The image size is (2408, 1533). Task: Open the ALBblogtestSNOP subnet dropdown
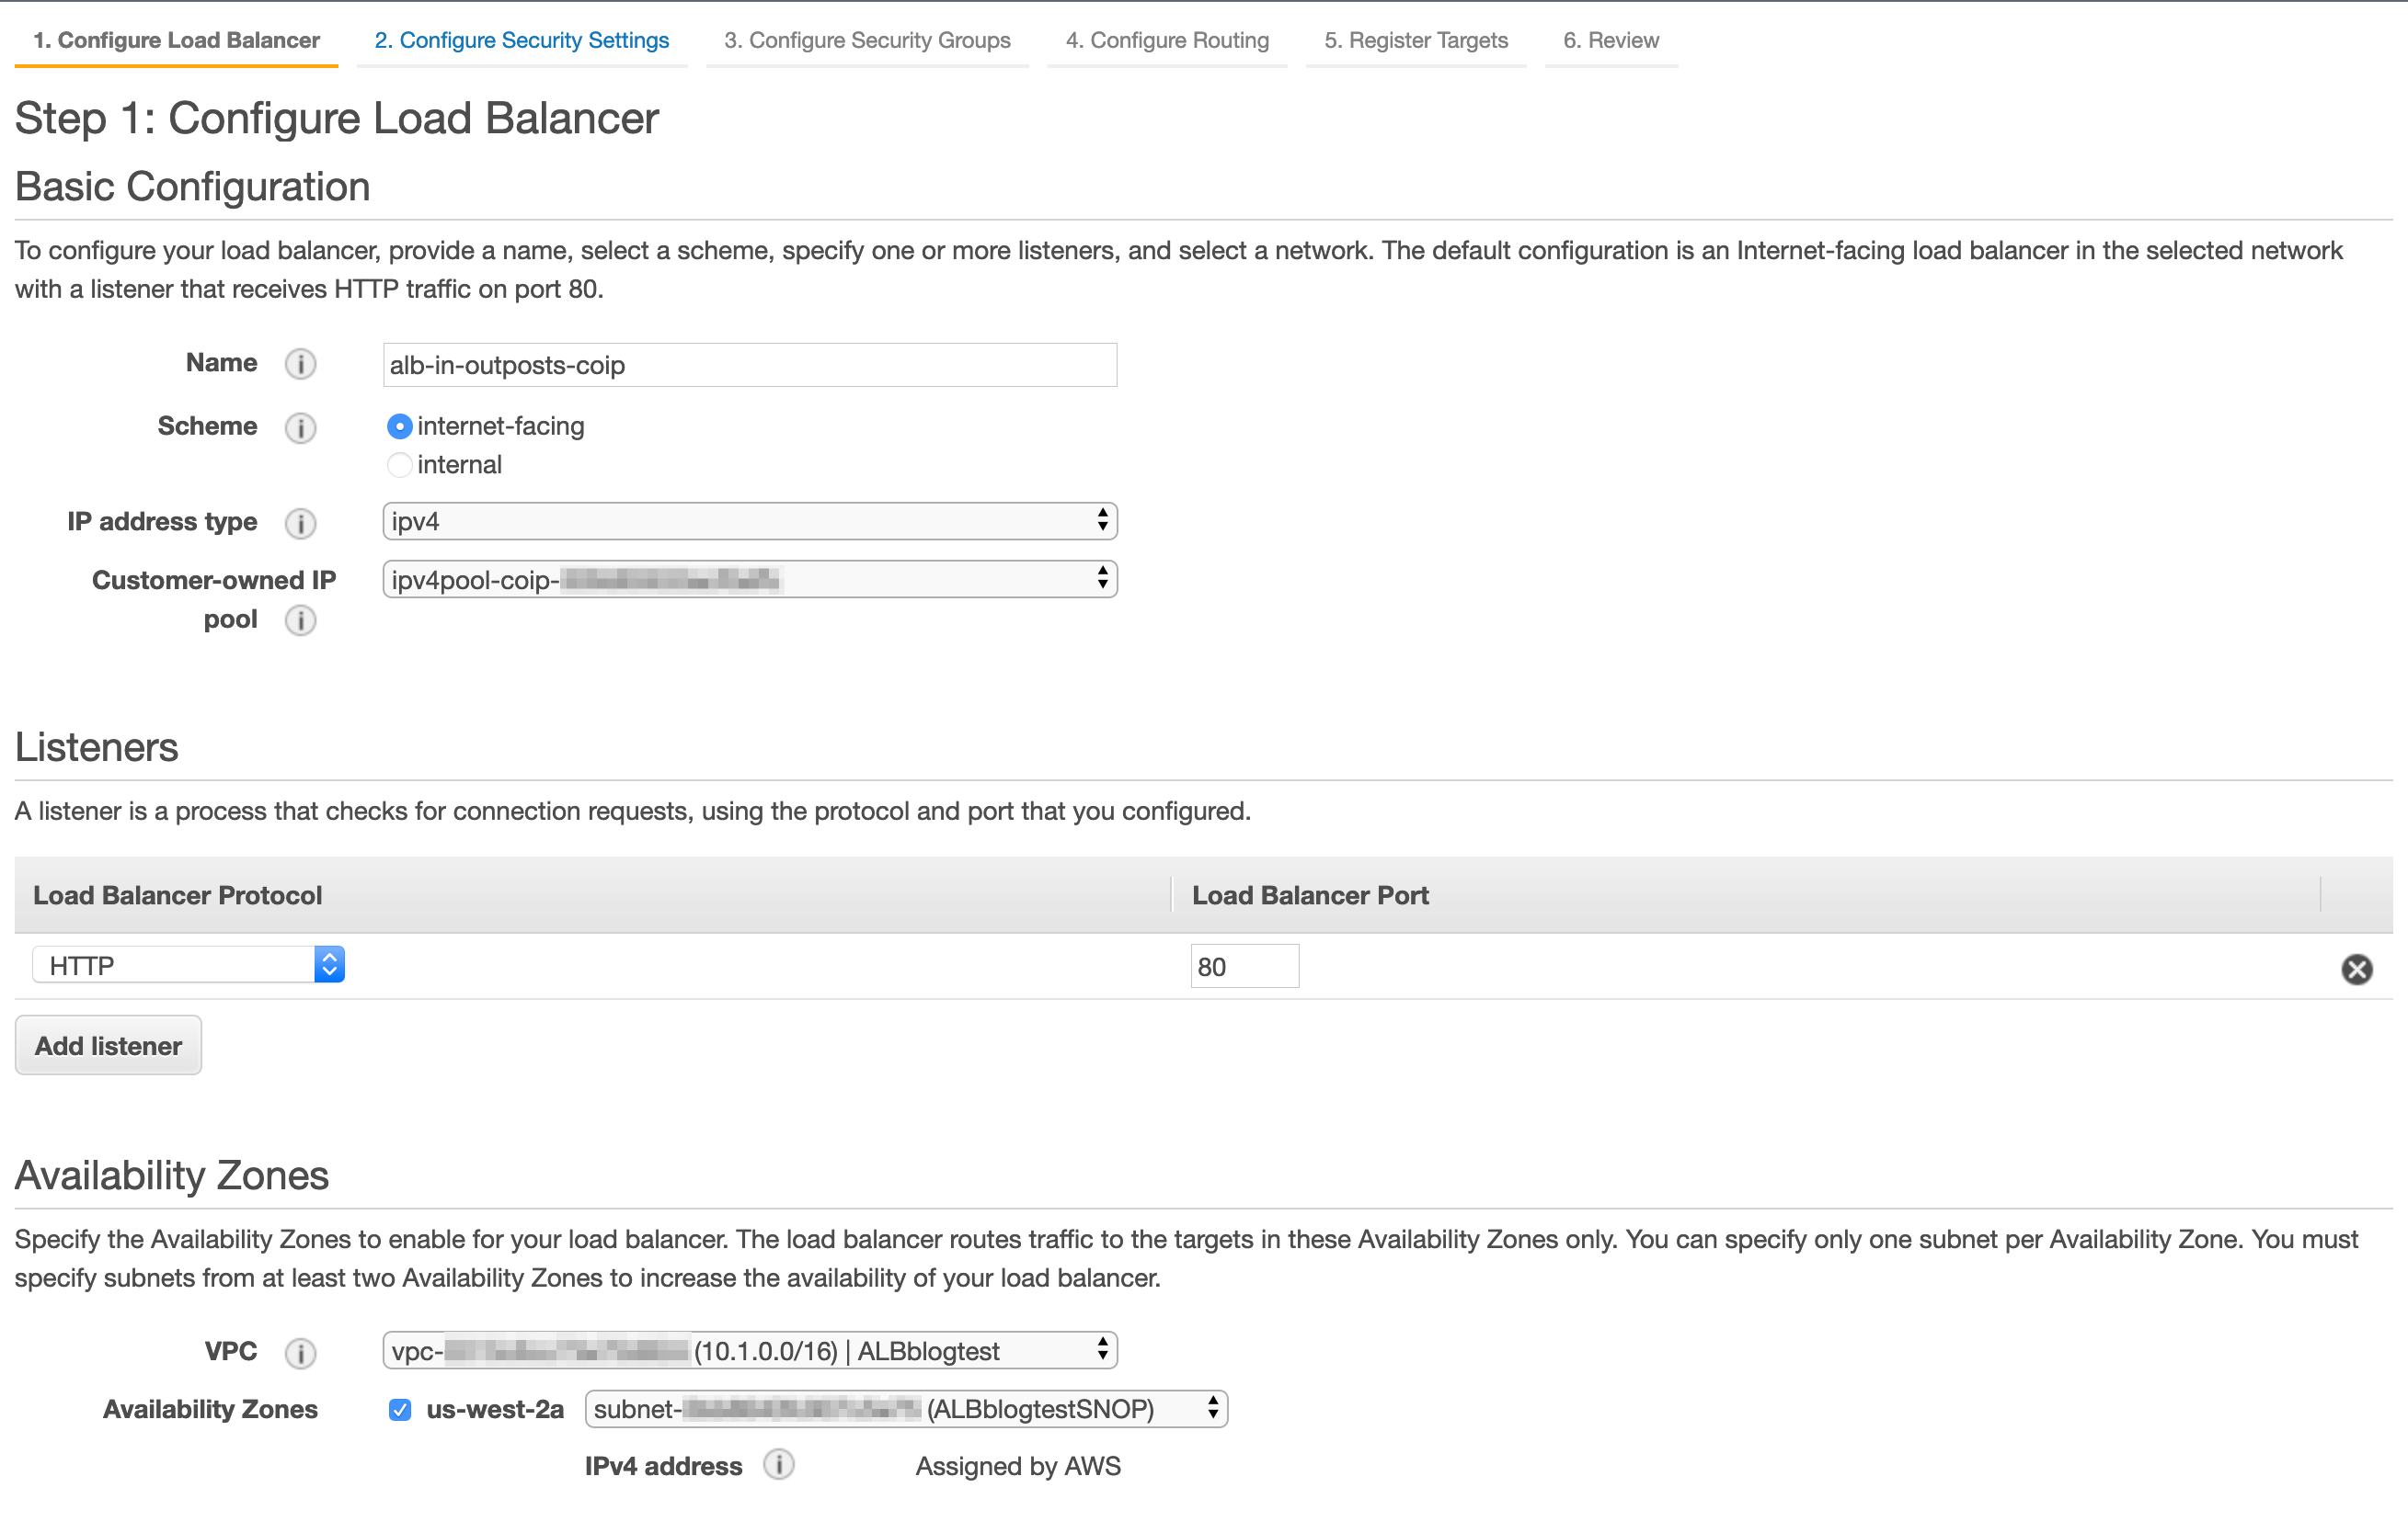click(x=905, y=1409)
